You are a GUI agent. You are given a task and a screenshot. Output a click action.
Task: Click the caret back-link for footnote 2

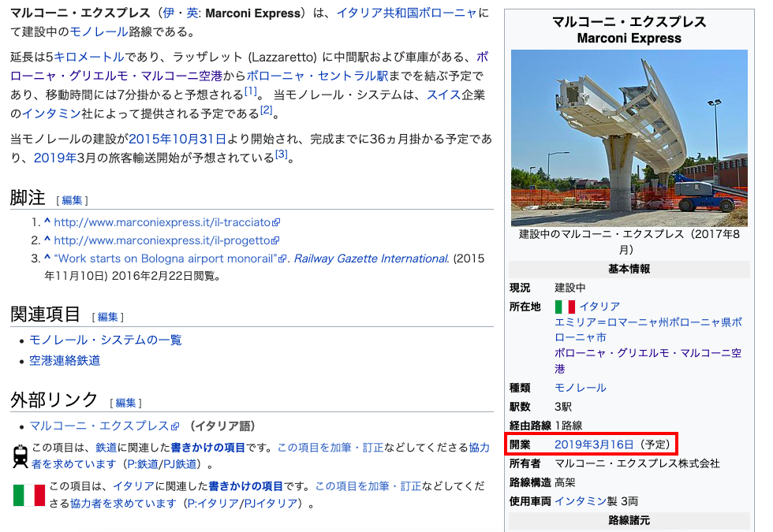tap(47, 240)
